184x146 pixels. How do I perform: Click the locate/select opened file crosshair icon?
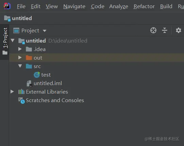click(x=153, y=30)
